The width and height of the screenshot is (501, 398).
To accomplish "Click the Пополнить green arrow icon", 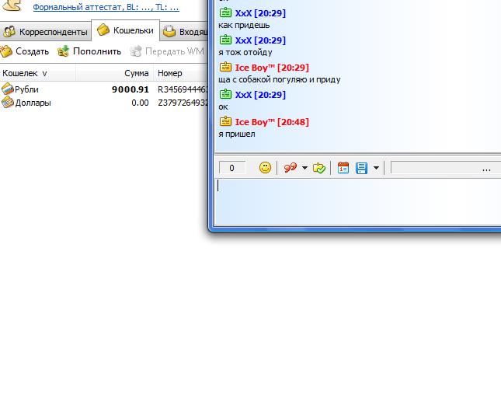I will (x=63, y=51).
